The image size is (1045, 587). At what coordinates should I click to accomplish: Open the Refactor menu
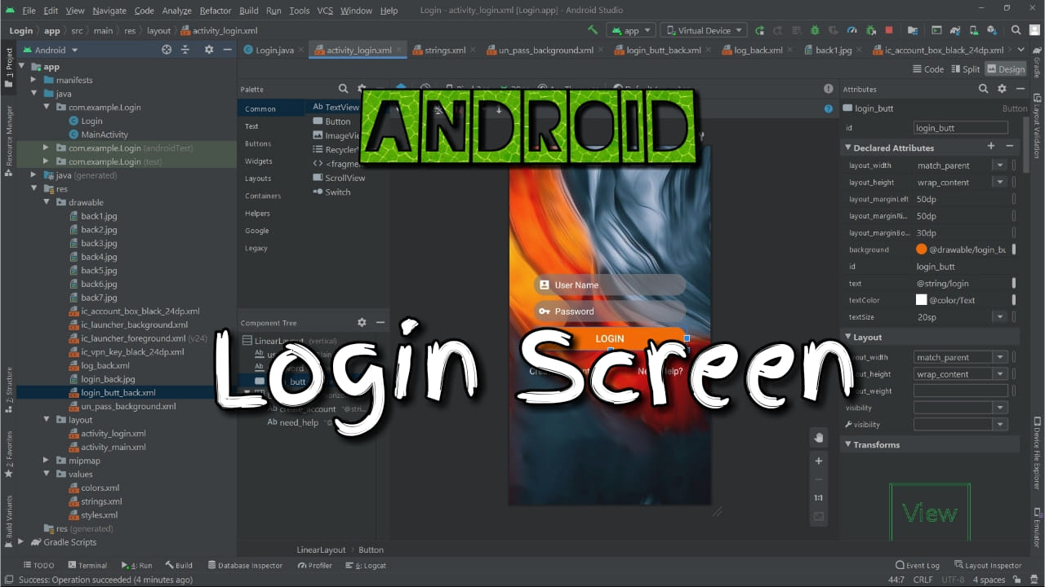tap(216, 11)
